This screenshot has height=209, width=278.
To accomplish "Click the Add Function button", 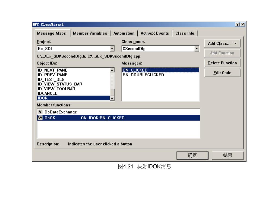I will [x=222, y=53].
